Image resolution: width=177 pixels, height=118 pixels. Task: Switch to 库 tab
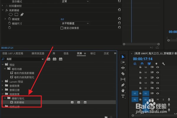(x=54, y=53)
